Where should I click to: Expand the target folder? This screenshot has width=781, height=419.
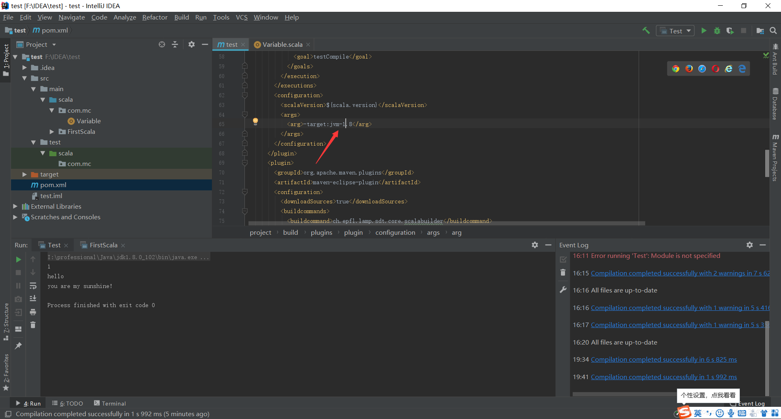coord(24,174)
